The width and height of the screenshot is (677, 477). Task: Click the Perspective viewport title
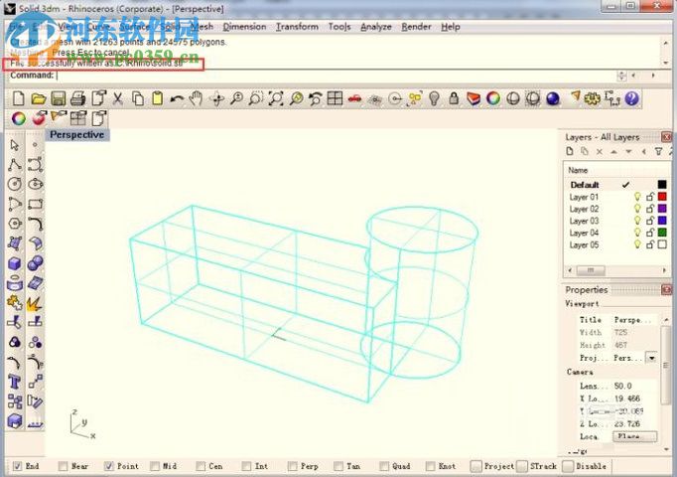point(76,135)
